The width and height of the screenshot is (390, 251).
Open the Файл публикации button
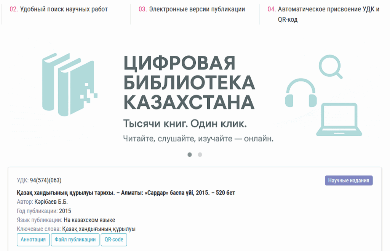point(75,240)
